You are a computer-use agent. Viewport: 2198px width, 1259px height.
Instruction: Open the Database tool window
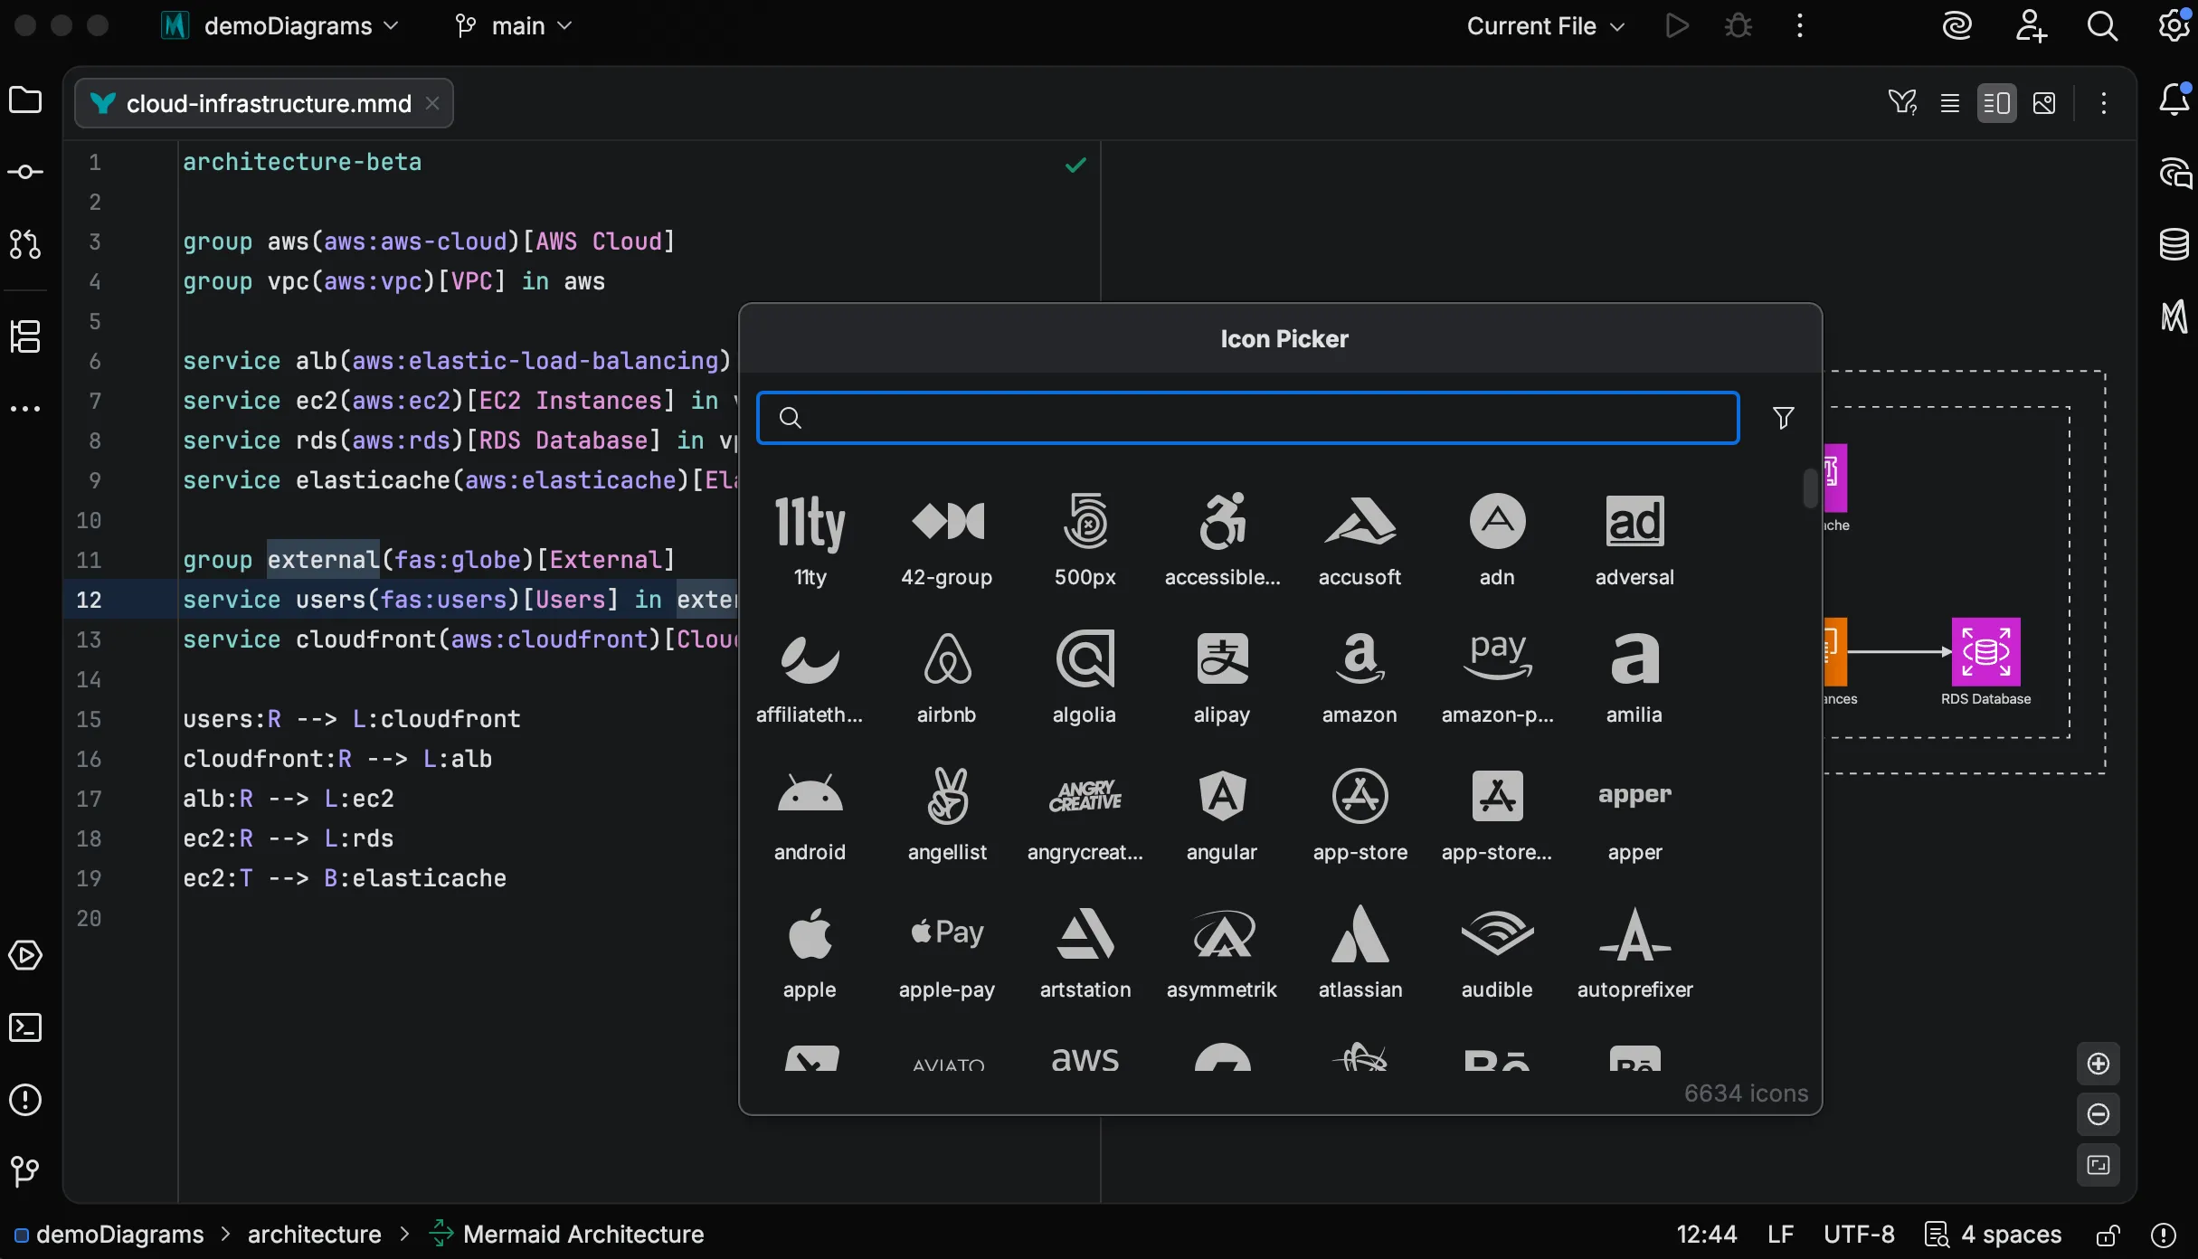(2174, 243)
